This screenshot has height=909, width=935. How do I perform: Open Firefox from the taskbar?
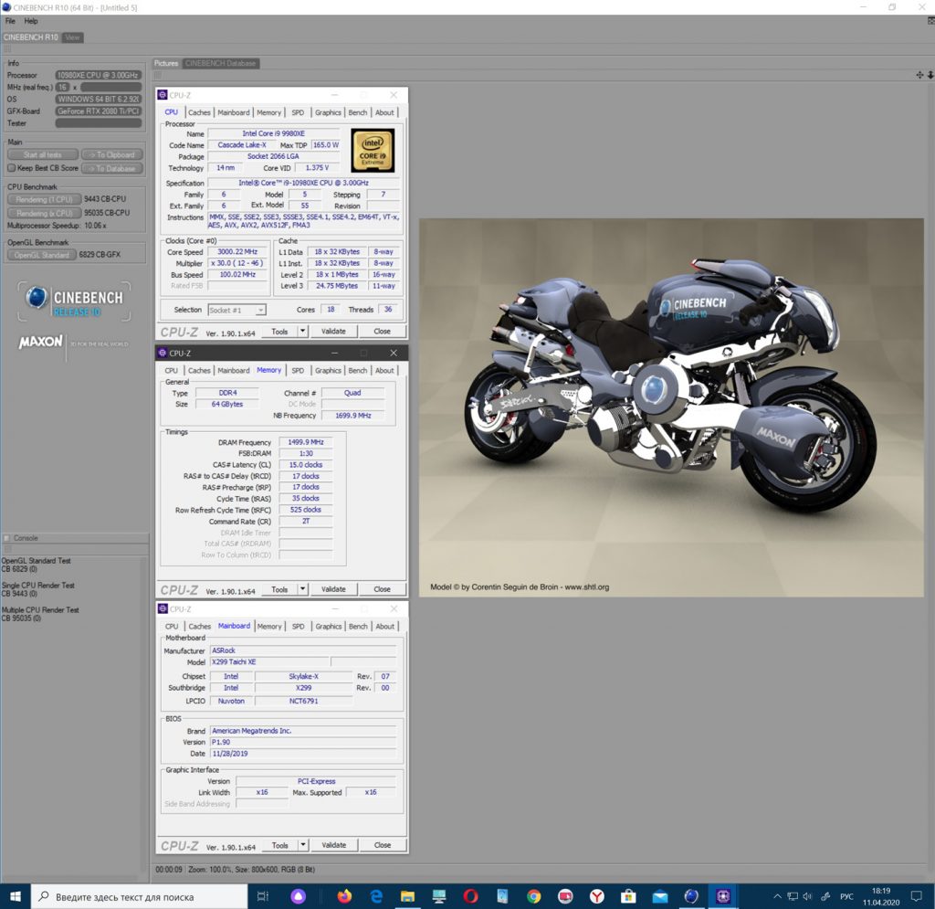coord(344,895)
